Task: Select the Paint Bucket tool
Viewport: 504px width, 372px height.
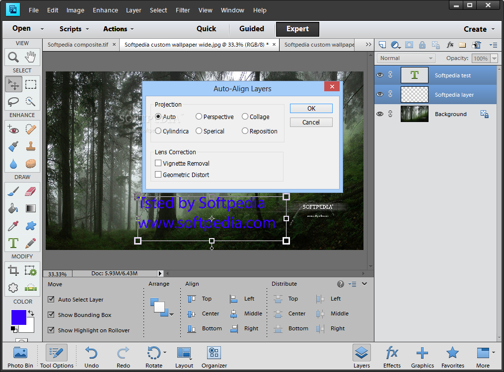Action: tap(13, 209)
